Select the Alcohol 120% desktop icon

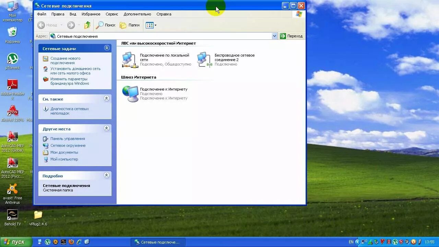click(x=12, y=114)
